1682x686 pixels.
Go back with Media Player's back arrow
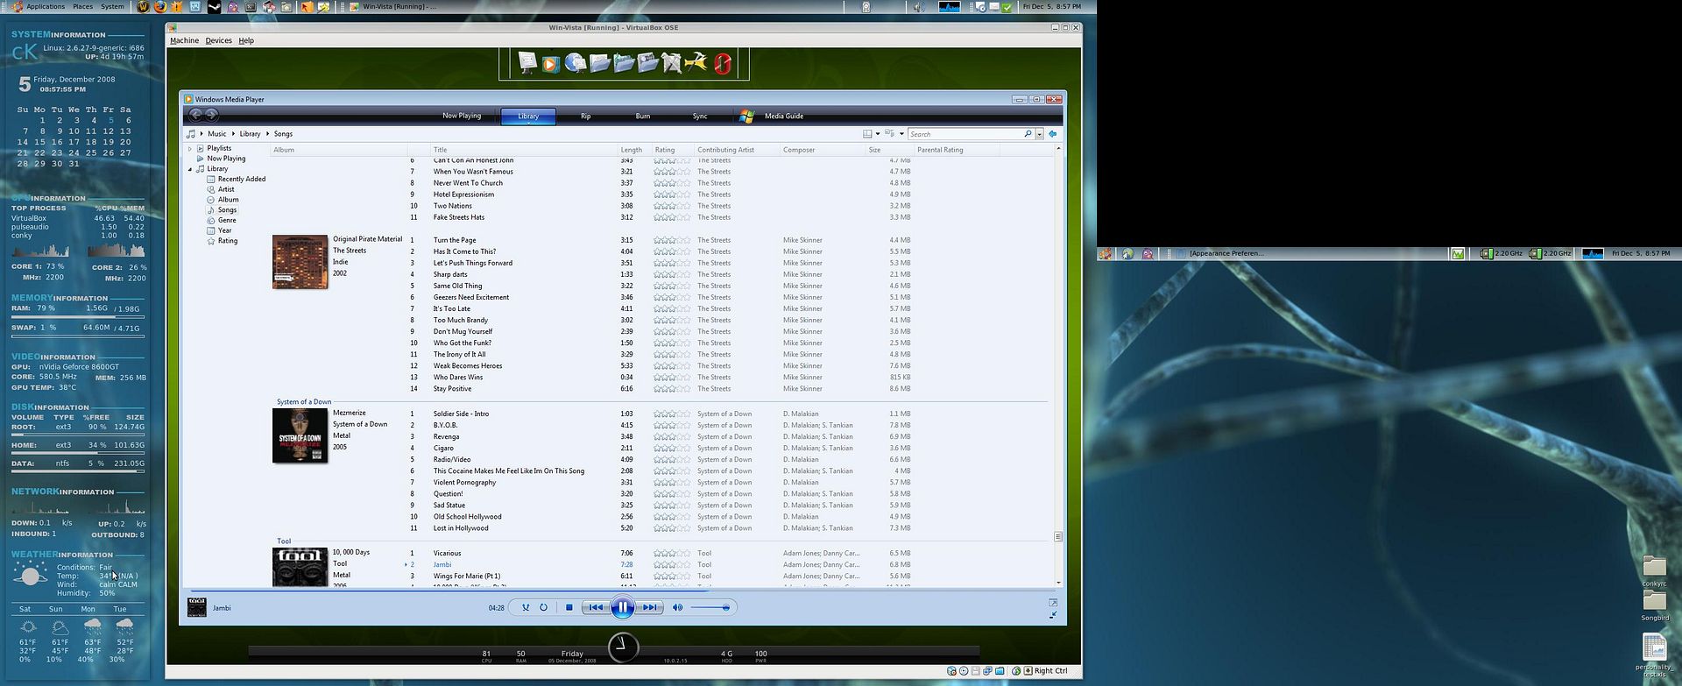(196, 115)
